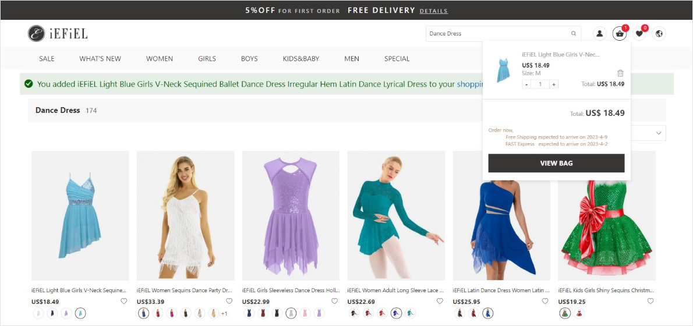693x326 pixels.
Task: Open the iEFiEL Latin Dance Dress Women title
Action: pos(501,290)
